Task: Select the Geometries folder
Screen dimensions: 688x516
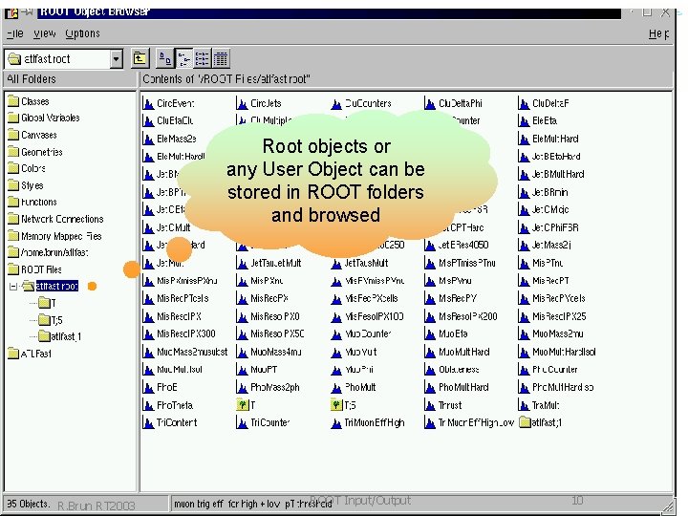Action: (x=35, y=152)
